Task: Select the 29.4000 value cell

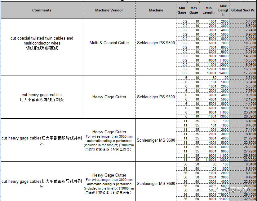Action: coord(243,195)
